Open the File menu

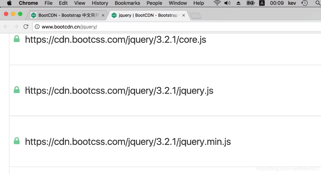(x=48, y=3)
